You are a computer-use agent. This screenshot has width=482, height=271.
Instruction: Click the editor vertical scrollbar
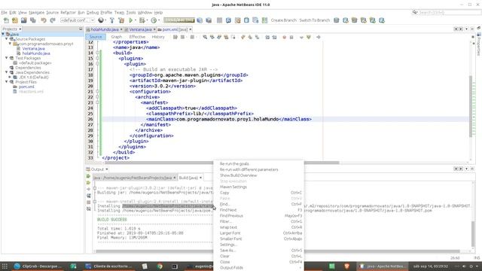click(x=471, y=106)
